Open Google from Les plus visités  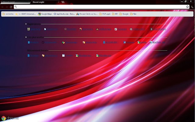[x=142, y=42]
